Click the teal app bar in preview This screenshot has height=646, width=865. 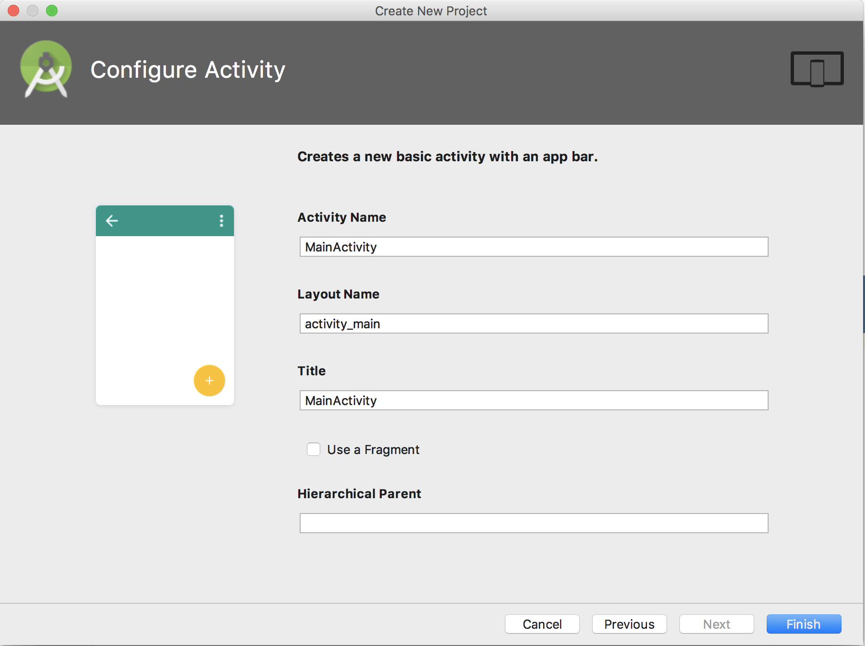[x=165, y=221]
